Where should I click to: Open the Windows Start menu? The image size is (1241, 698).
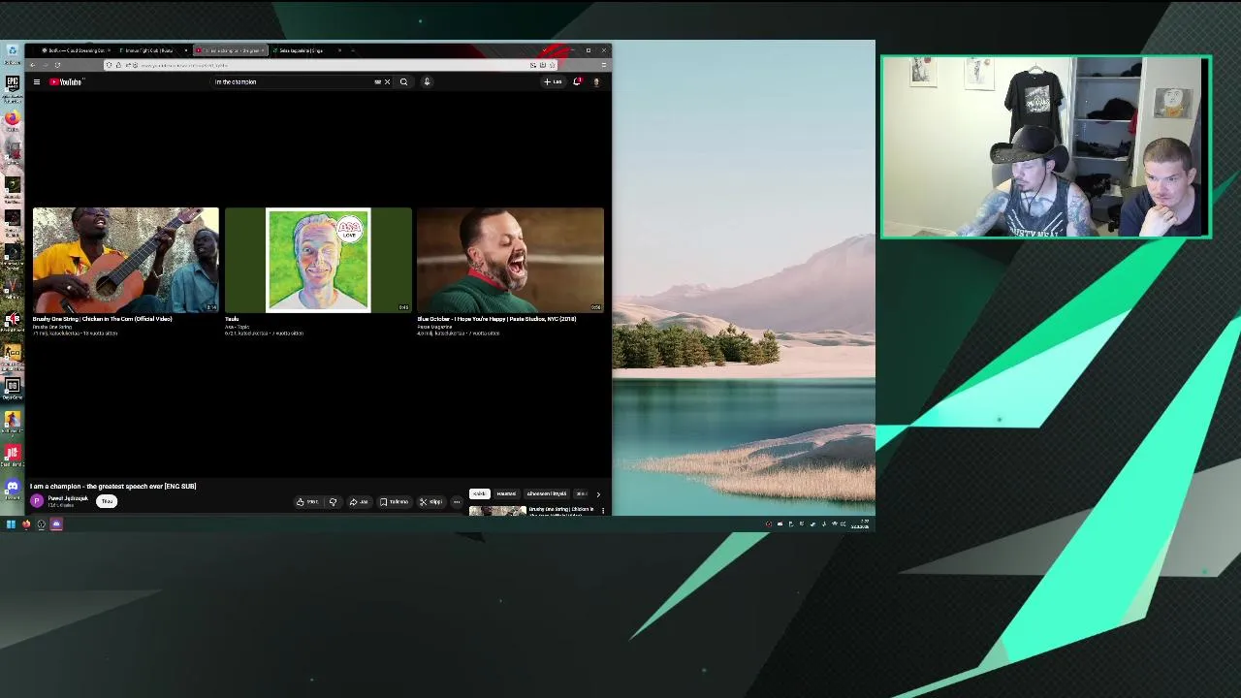point(11,524)
